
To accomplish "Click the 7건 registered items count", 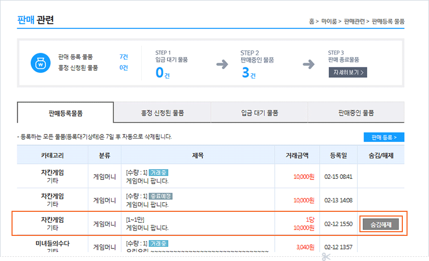I will [x=123, y=56].
